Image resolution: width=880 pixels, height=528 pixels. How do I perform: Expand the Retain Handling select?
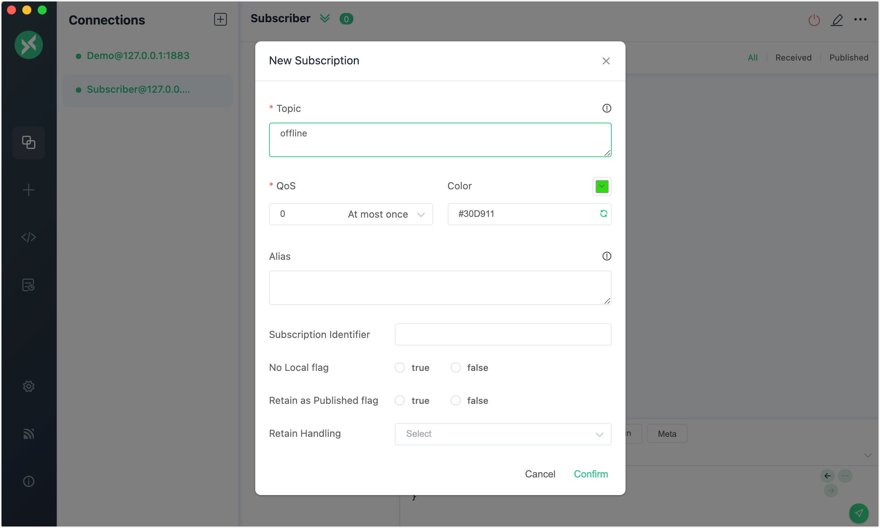coord(502,434)
